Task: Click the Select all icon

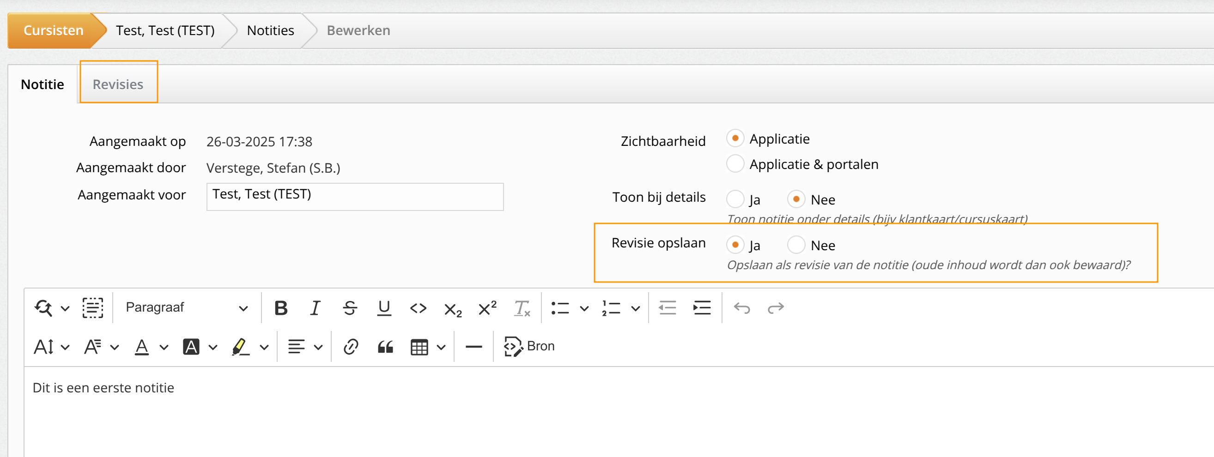Action: (x=92, y=308)
